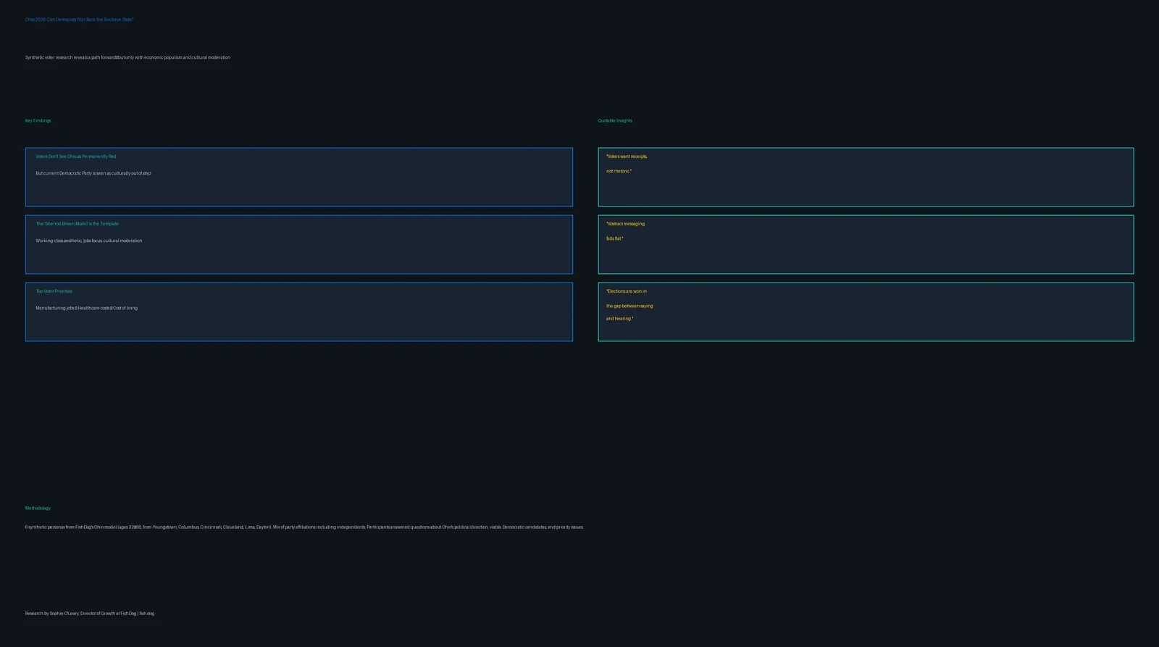Click "Voters Don't See Ohio as Permanently Red"
The image size is (1159, 647).
76,156
